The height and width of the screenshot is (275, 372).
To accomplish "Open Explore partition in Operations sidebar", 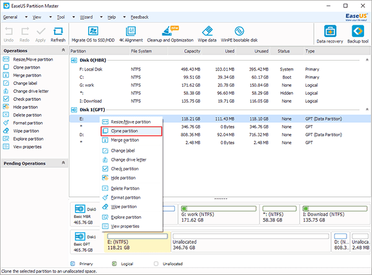I will coord(29,139).
